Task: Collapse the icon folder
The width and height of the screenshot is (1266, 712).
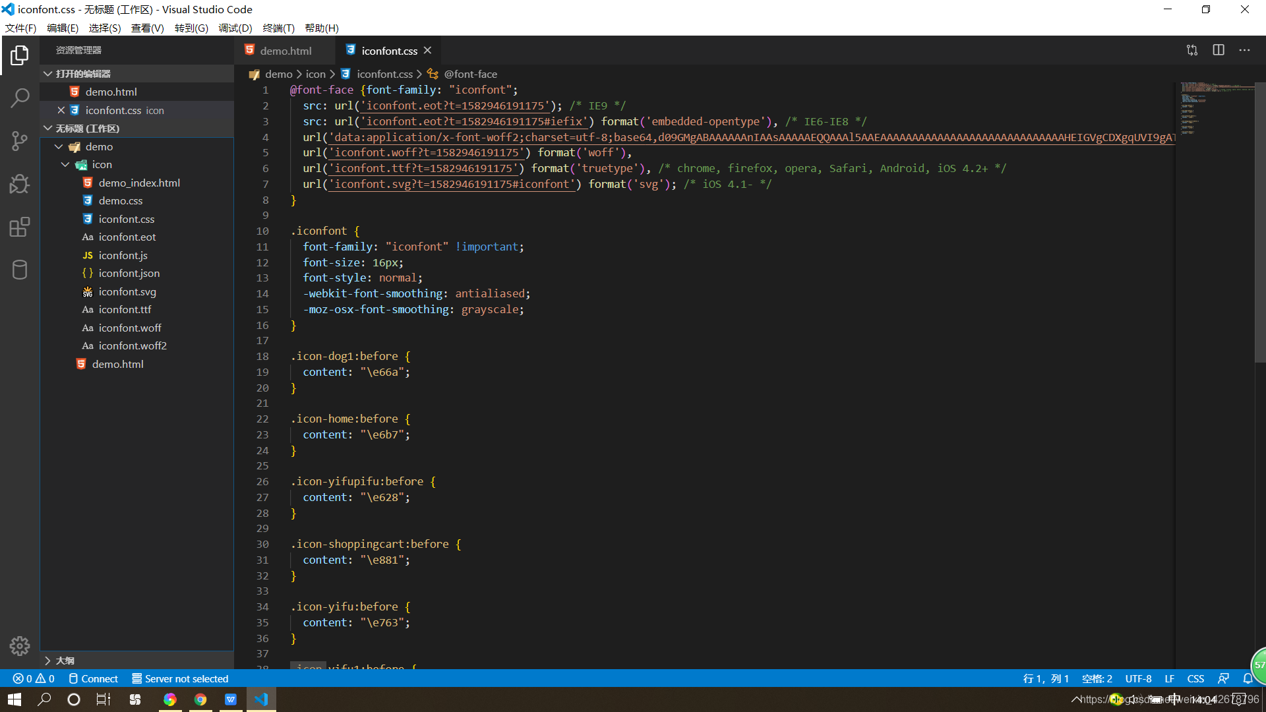Action: pos(136,164)
